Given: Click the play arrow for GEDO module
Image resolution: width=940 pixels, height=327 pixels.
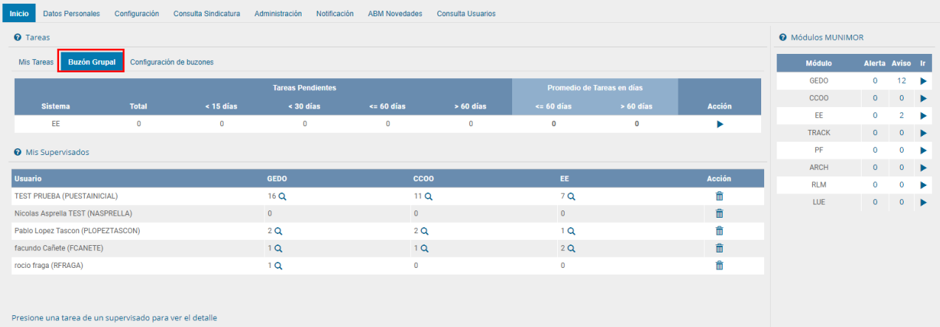Looking at the screenshot, I should point(923,80).
